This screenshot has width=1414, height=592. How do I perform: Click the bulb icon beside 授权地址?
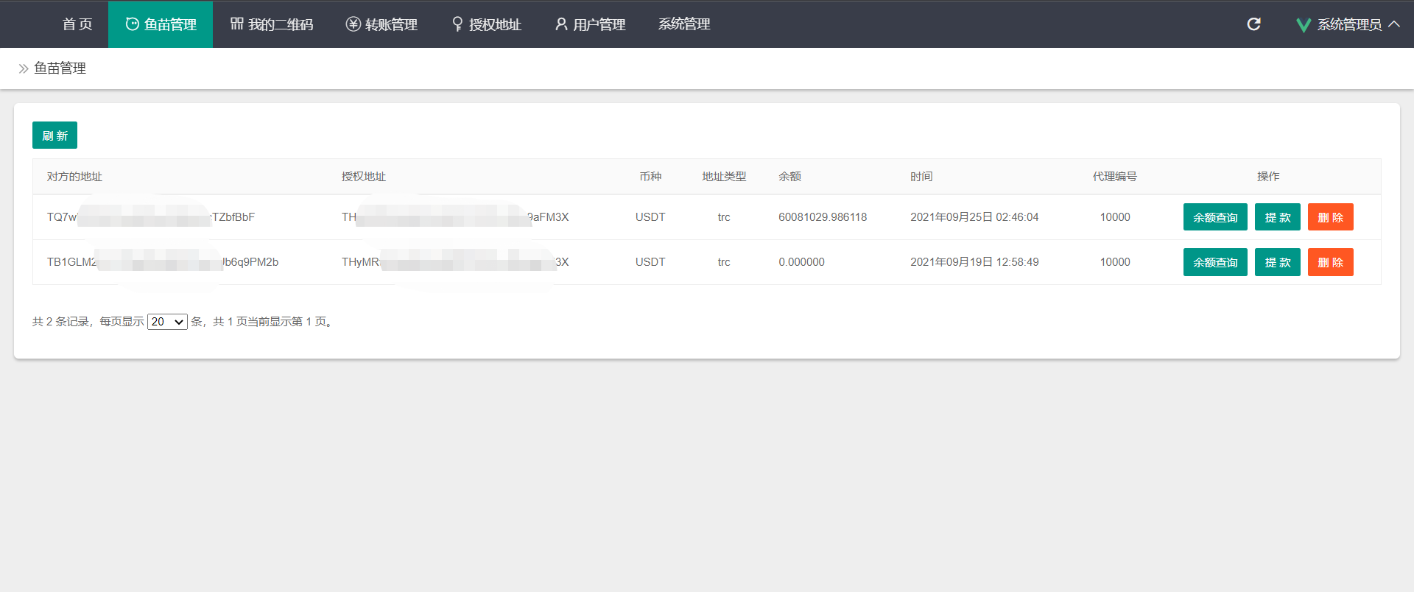point(457,24)
